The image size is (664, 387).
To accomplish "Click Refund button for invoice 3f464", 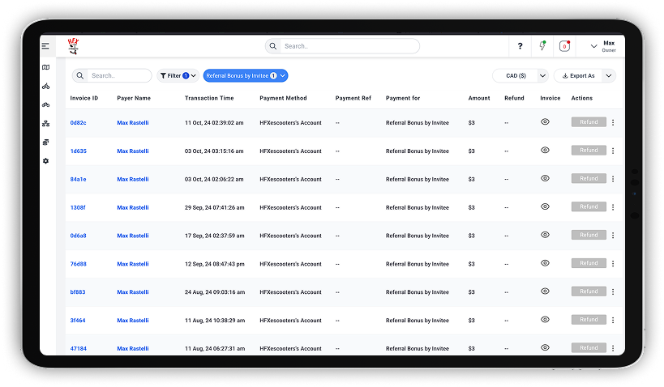I will point(589,319).
